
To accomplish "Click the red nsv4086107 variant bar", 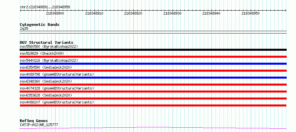I will click(x=153, y=105).
